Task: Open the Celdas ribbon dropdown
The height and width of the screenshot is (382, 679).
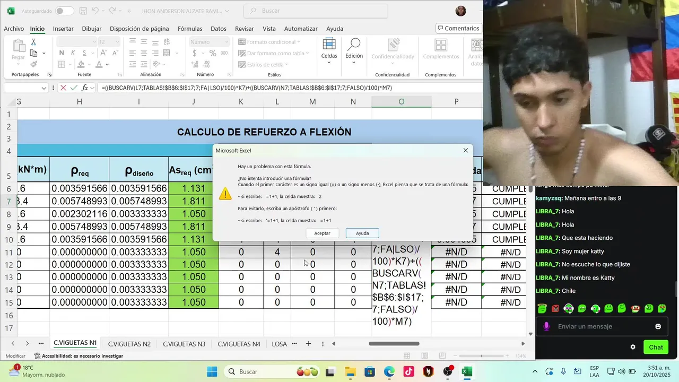Action: [x=329, y=50]
